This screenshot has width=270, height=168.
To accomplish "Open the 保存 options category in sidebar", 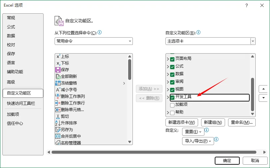I will click(23, 54).
